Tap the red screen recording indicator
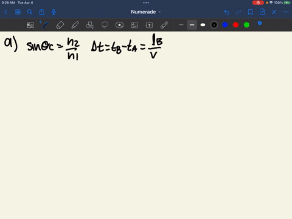 point(258,2)
